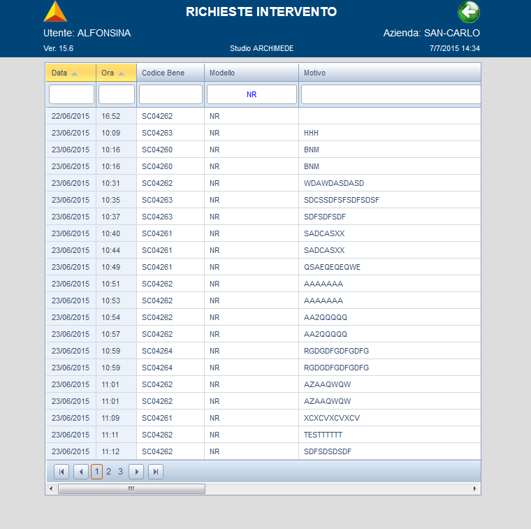Click the 10:54 time cell

pos(116,317)
